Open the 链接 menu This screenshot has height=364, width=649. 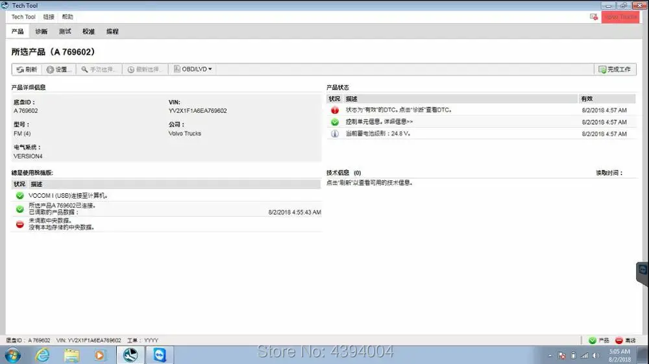tap(49, 17)
